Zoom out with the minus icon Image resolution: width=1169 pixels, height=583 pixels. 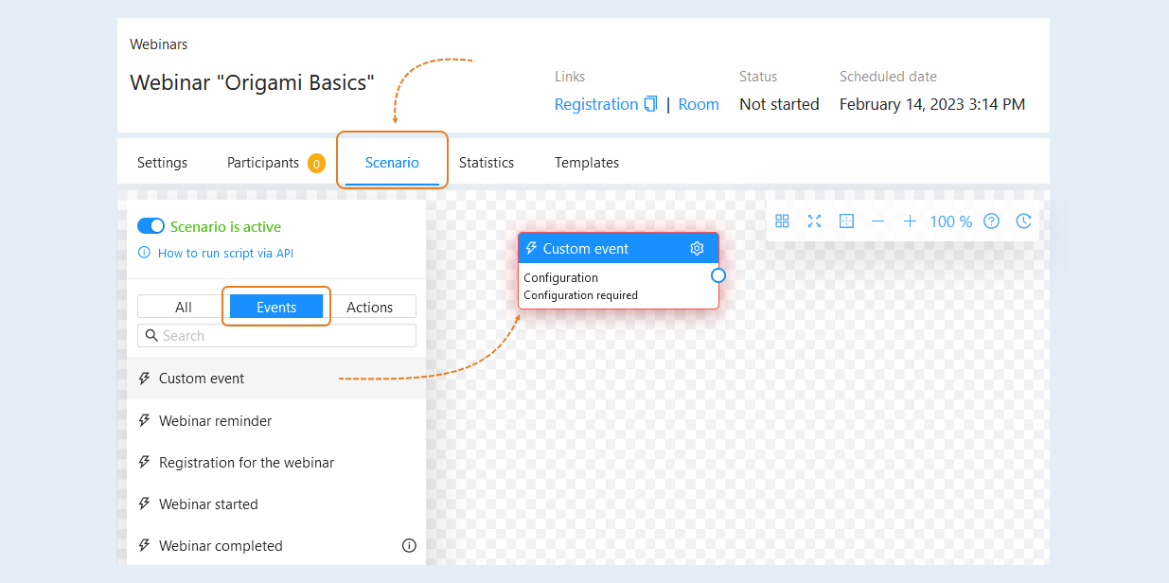coord(877,221)
